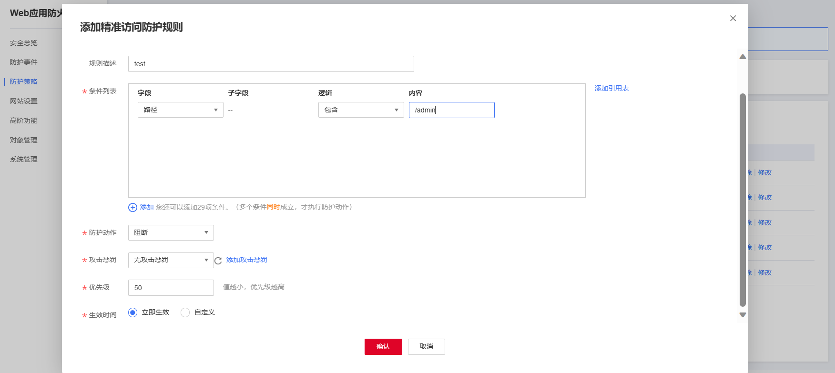The width and height of the screenshot is (835, 373).
Task: Open the 路径 field dropdown
Action: coord(180,110)
